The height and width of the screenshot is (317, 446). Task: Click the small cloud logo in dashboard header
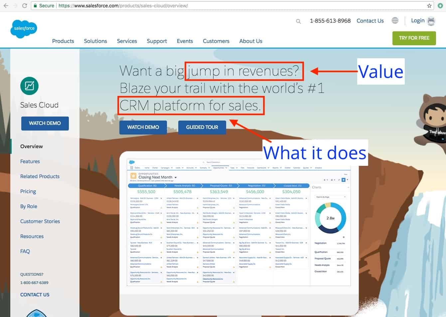(132, 162)
